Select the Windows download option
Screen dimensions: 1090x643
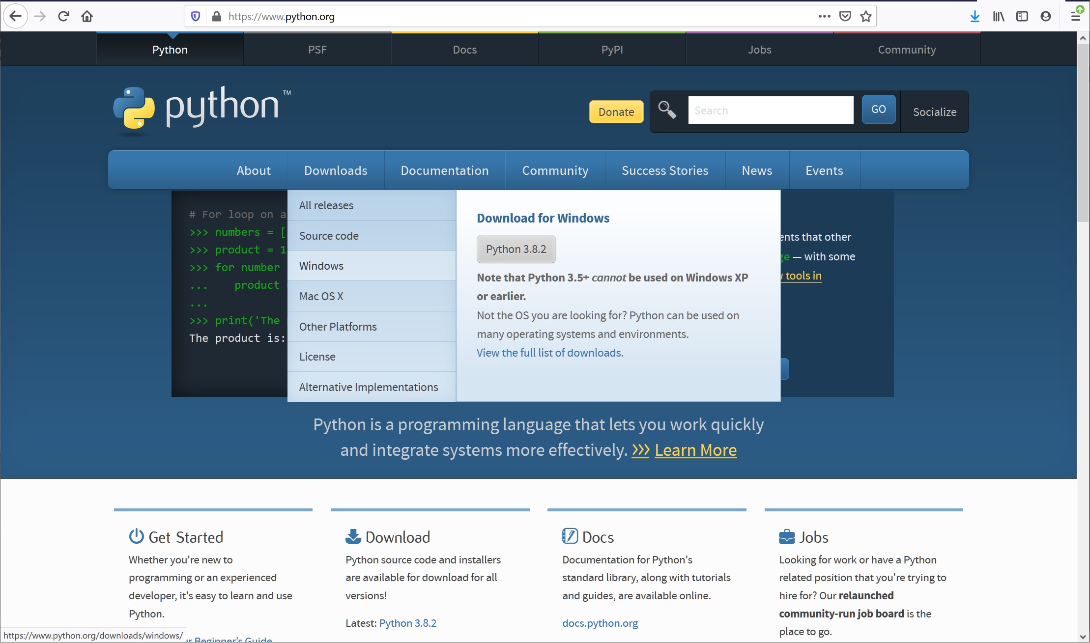point(321,266)
